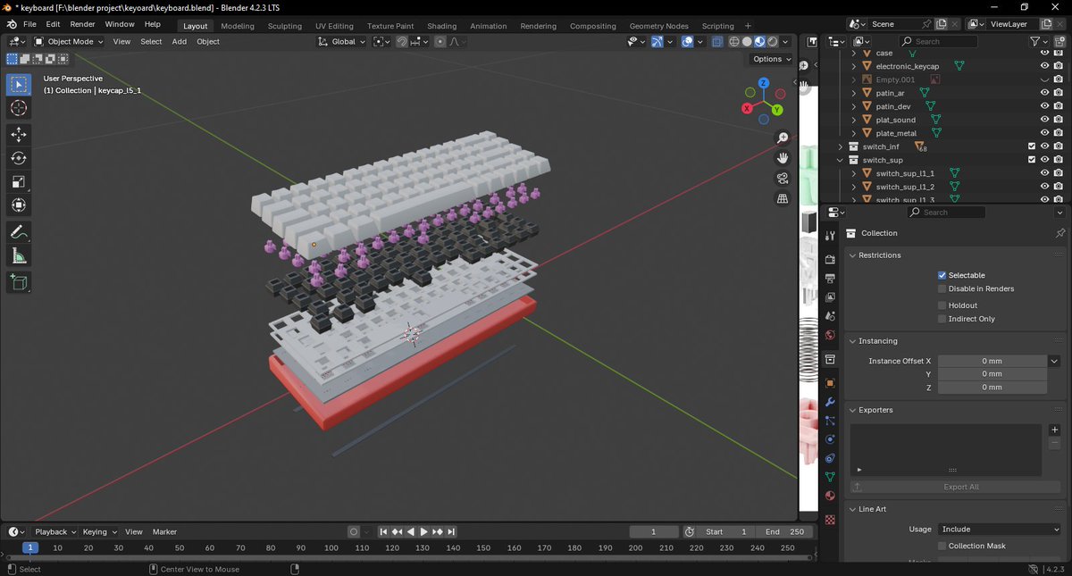Open the Object properties tab
The width and height of the screenshot is (1072, 576).
pos(830,383)
